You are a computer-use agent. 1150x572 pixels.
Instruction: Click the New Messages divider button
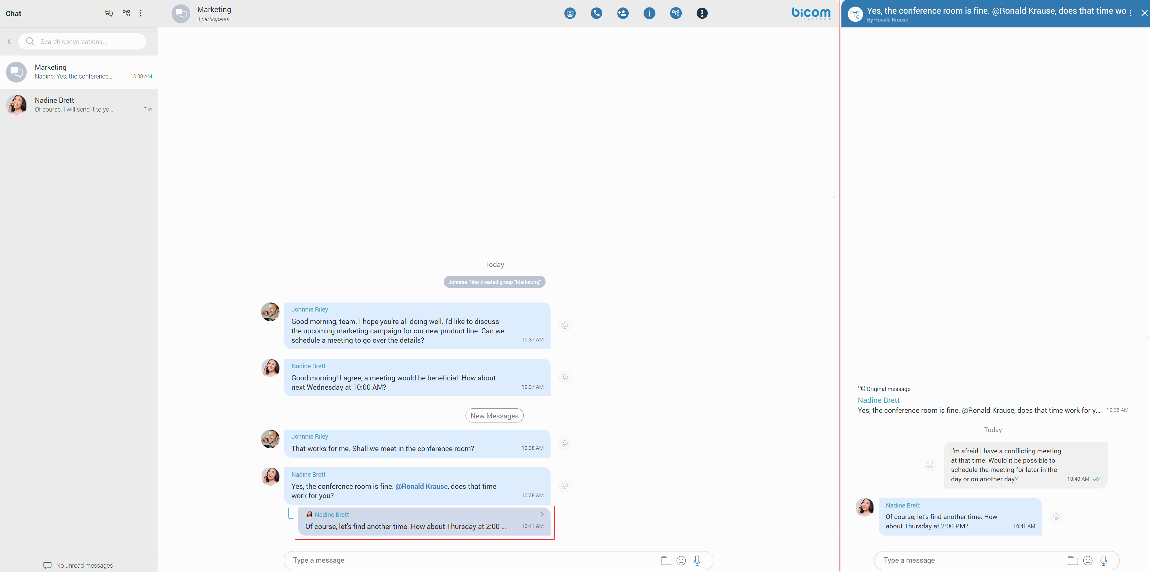click(x=494, y=416)
